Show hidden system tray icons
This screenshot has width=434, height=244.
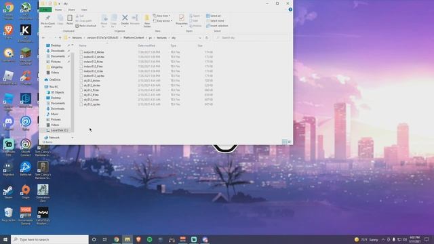click(383, 239)
